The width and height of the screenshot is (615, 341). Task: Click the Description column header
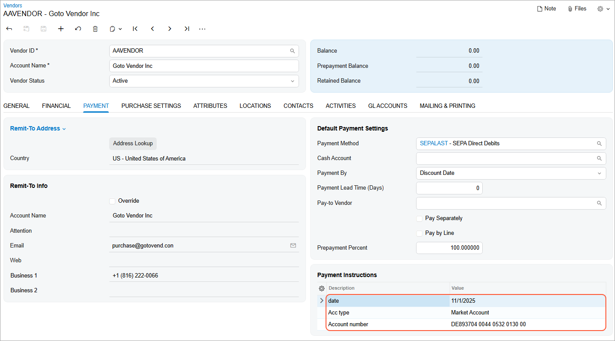pyautogui.click(x=388, y=288)
